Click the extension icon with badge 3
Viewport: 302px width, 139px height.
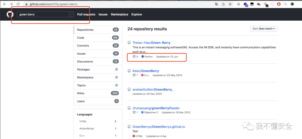point(266,4)
